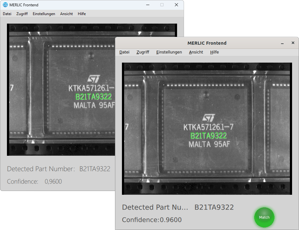
Task: Open Hilfe menu in the back window
Action: [x=82, y=14]
